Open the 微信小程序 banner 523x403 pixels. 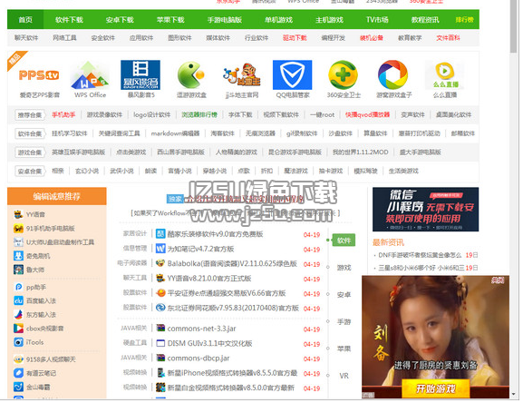pos(426,210)
